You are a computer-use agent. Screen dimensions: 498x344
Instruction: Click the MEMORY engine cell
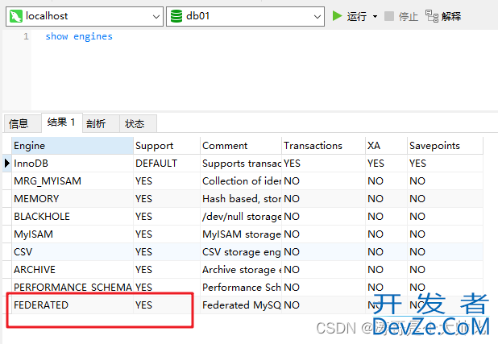tap(73, 199)
